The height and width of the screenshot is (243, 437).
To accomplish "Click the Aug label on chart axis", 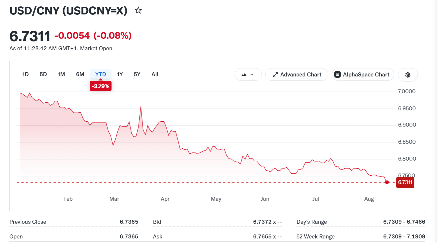I will 369,199.
